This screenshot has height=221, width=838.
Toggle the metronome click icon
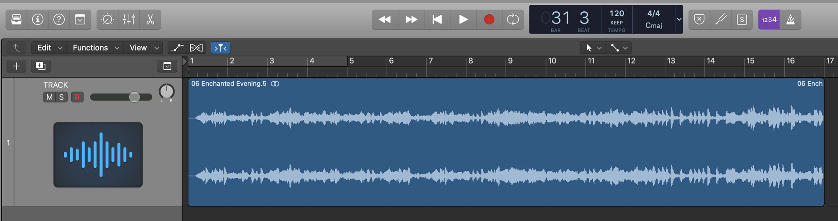pos(790,20)
